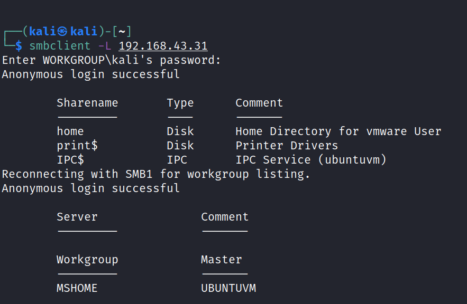Select the UBUNTUVM master name
The image size is (467, 304).
tap(228, 288)
